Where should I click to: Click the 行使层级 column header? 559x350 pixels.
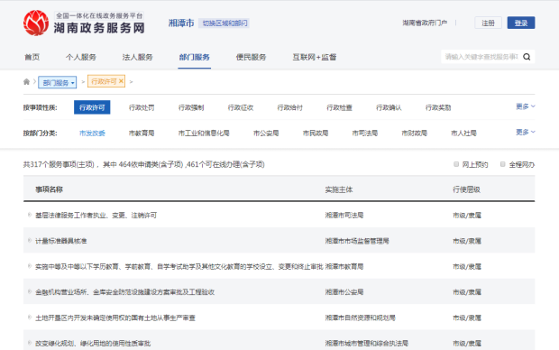(x=466, y=189)
